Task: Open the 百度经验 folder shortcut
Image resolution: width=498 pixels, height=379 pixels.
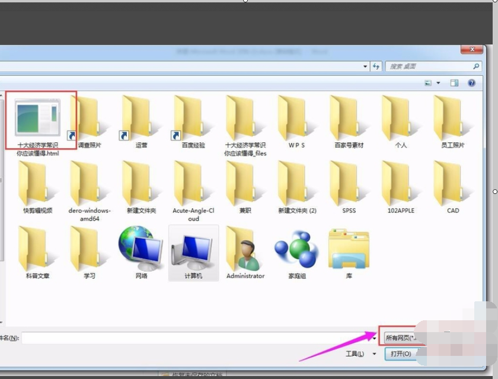Action: tap(193, 122)
